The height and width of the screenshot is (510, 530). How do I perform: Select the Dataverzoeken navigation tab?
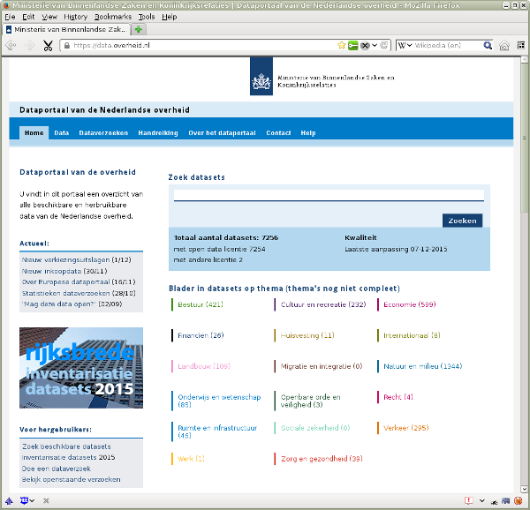click(x=103, y=133)
